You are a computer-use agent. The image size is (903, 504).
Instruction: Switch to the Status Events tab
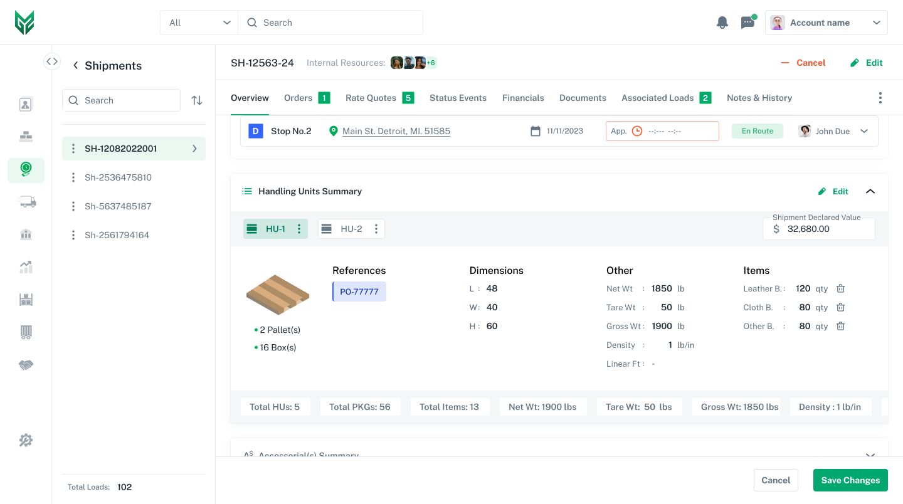coord(458,98)
